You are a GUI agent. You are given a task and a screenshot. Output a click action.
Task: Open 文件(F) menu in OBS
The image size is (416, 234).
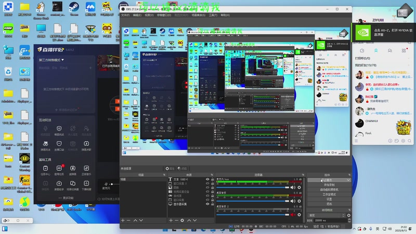[125, 15]
